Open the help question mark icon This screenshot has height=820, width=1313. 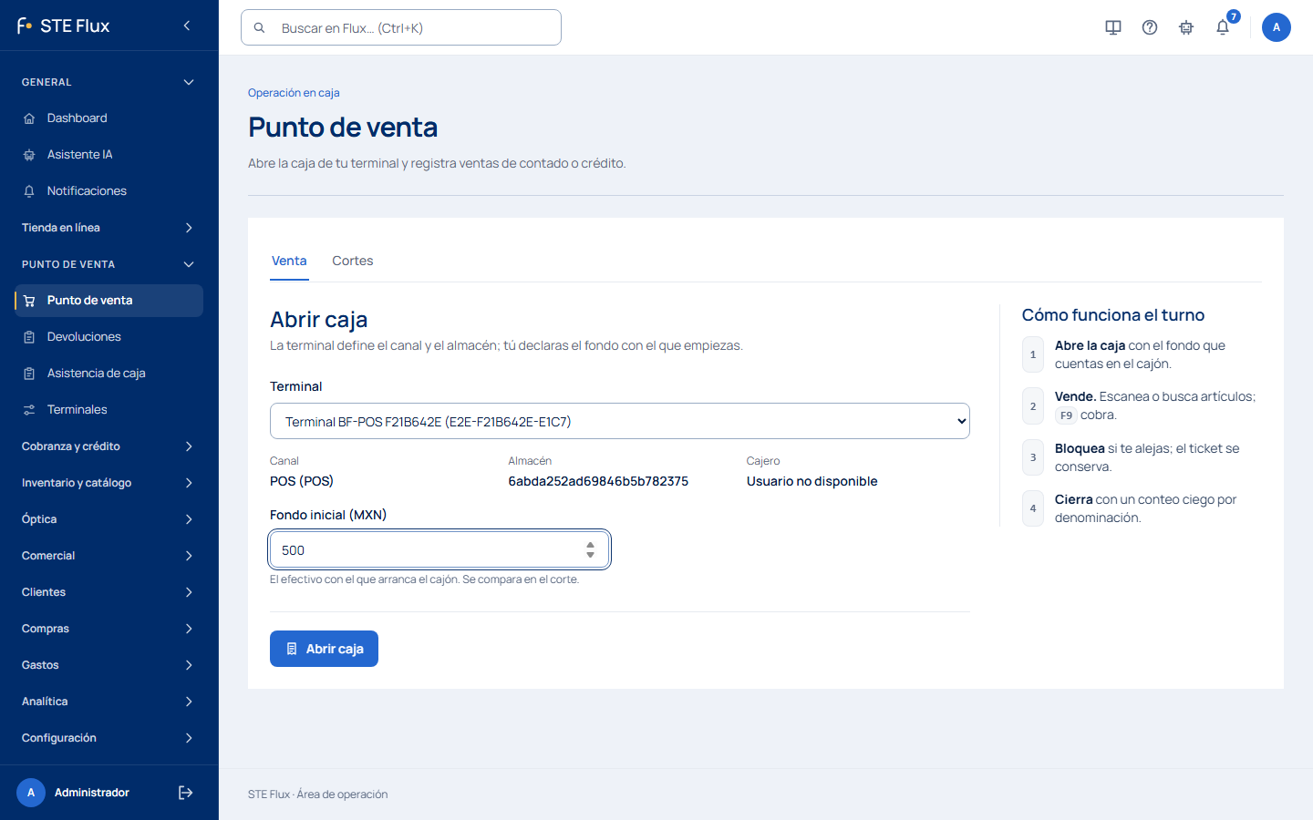(1150, 27)
